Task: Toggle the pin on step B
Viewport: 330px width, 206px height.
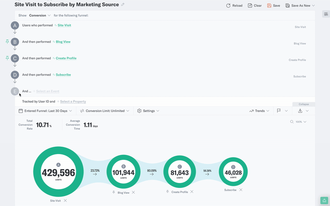Action: [x=7, y=42]
